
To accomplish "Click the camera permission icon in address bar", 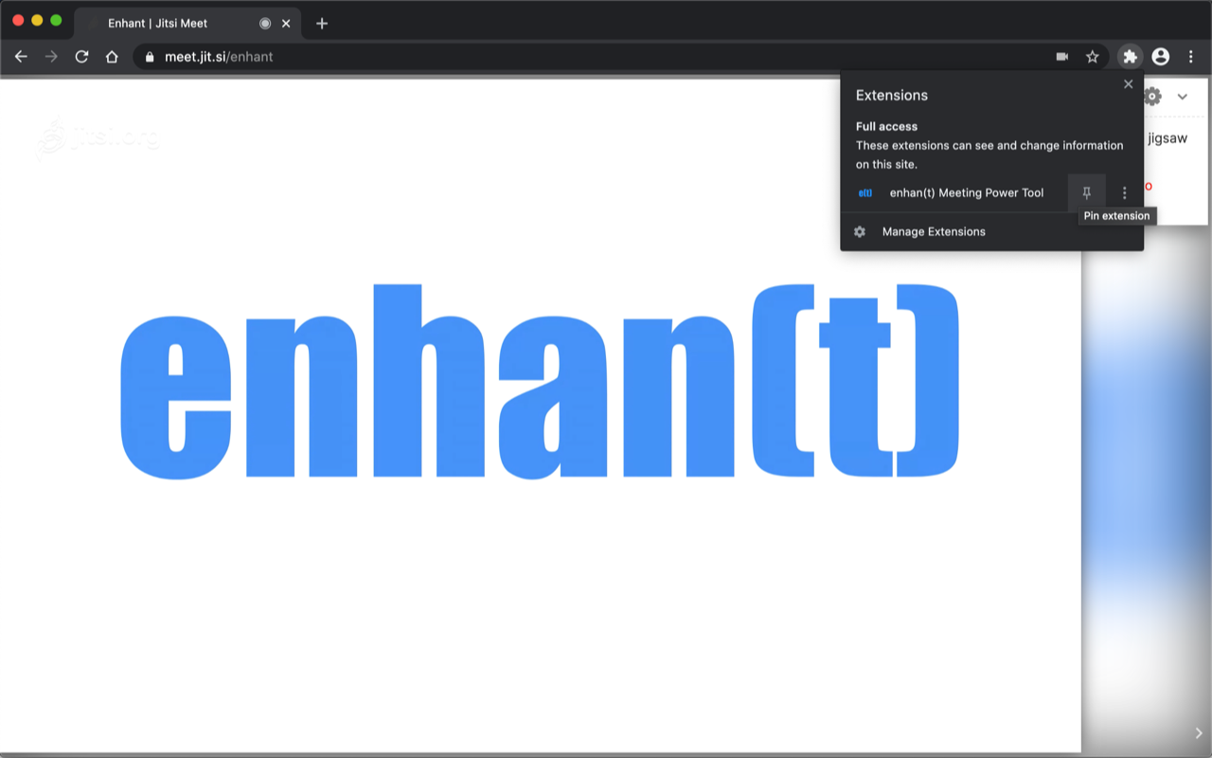I will click(1062, 57).
